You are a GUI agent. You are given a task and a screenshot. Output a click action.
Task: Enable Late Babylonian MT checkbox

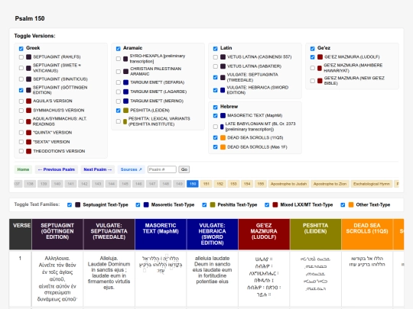[x=215, y=127]
